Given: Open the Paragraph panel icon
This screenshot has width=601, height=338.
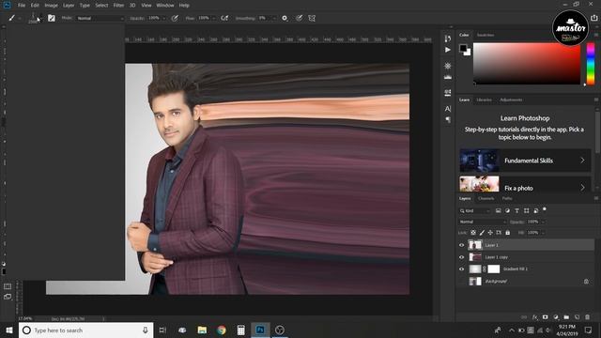Looking at the screenshot, I should point(447,120).
